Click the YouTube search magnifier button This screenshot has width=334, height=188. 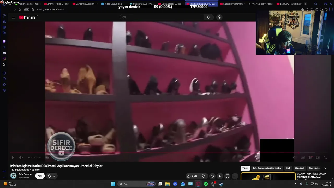[209, 17]
